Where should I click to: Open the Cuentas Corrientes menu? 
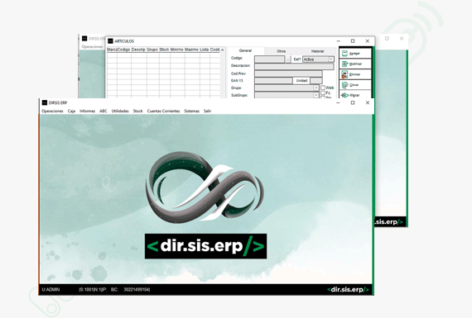[163, 112]
